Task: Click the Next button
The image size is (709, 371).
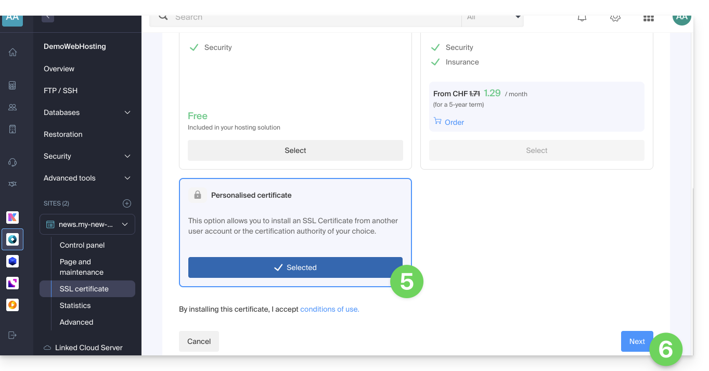Action: coord(637,341)
